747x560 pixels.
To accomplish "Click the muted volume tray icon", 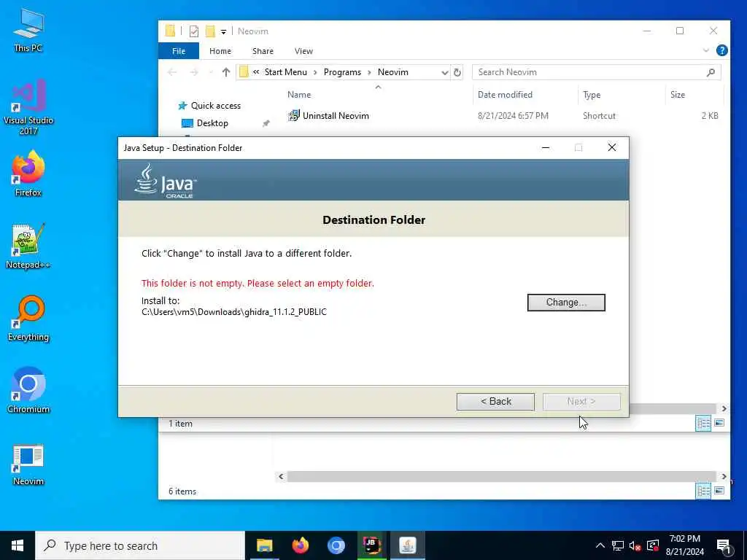I will 635,545.
